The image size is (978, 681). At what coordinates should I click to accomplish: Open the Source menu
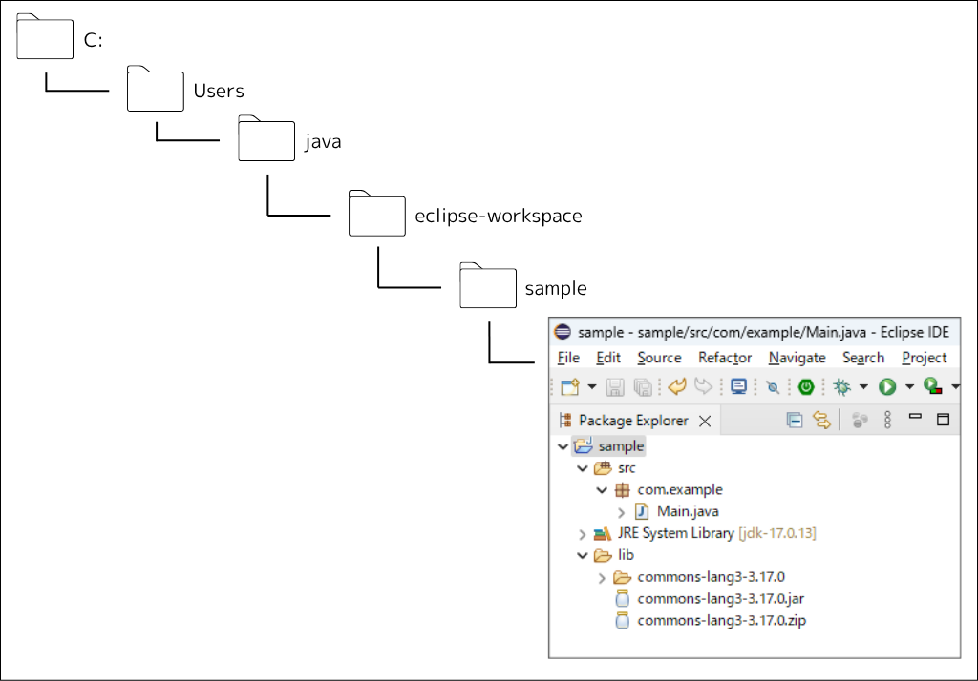click(659, 358)
